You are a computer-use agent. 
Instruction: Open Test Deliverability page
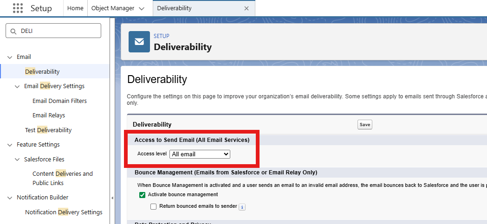pyautogui.click(x=48, y=130)
